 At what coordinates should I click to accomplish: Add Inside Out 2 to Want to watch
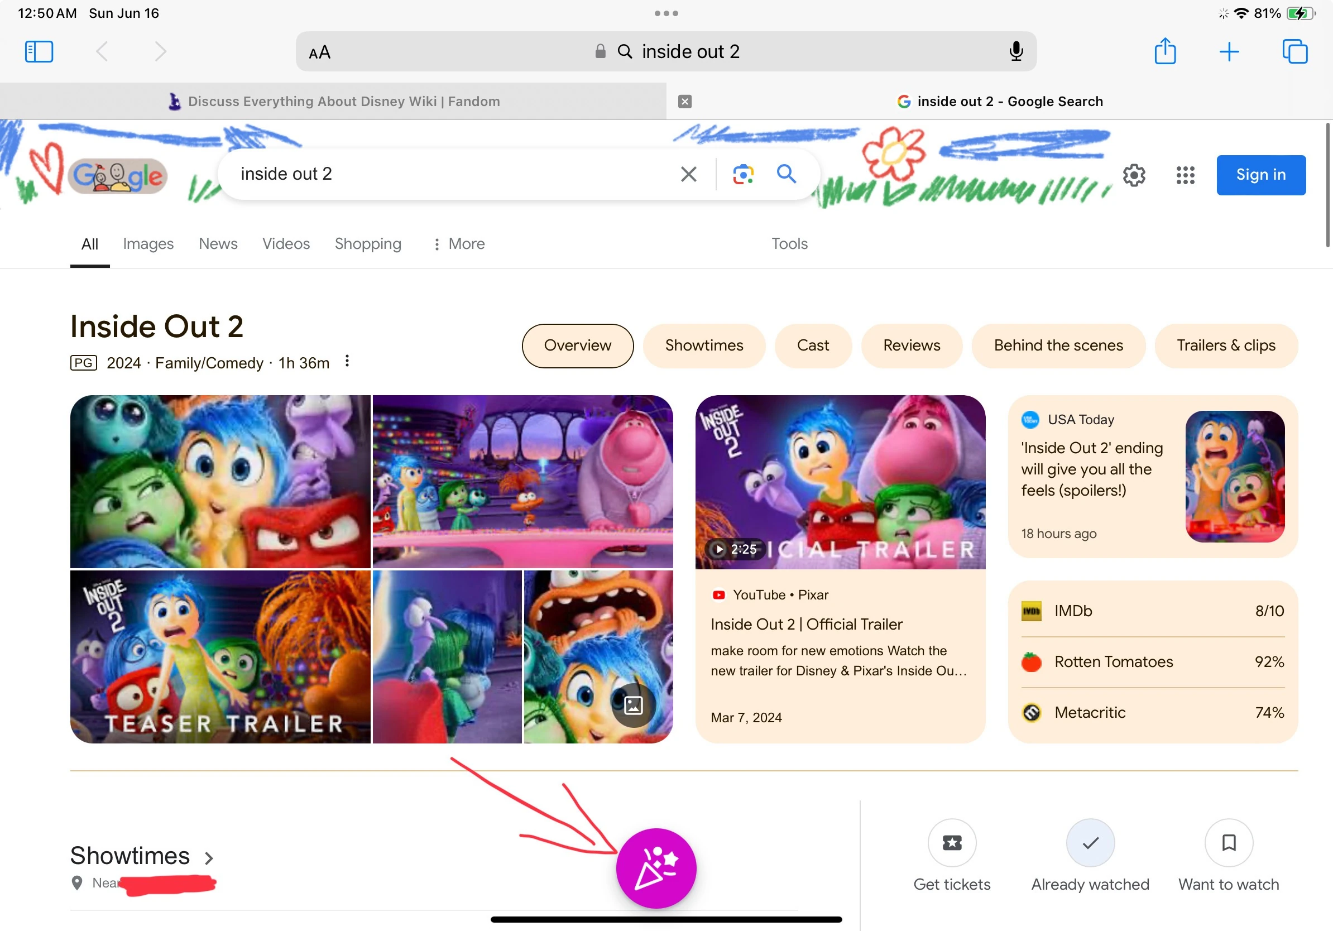point(1229,843)
